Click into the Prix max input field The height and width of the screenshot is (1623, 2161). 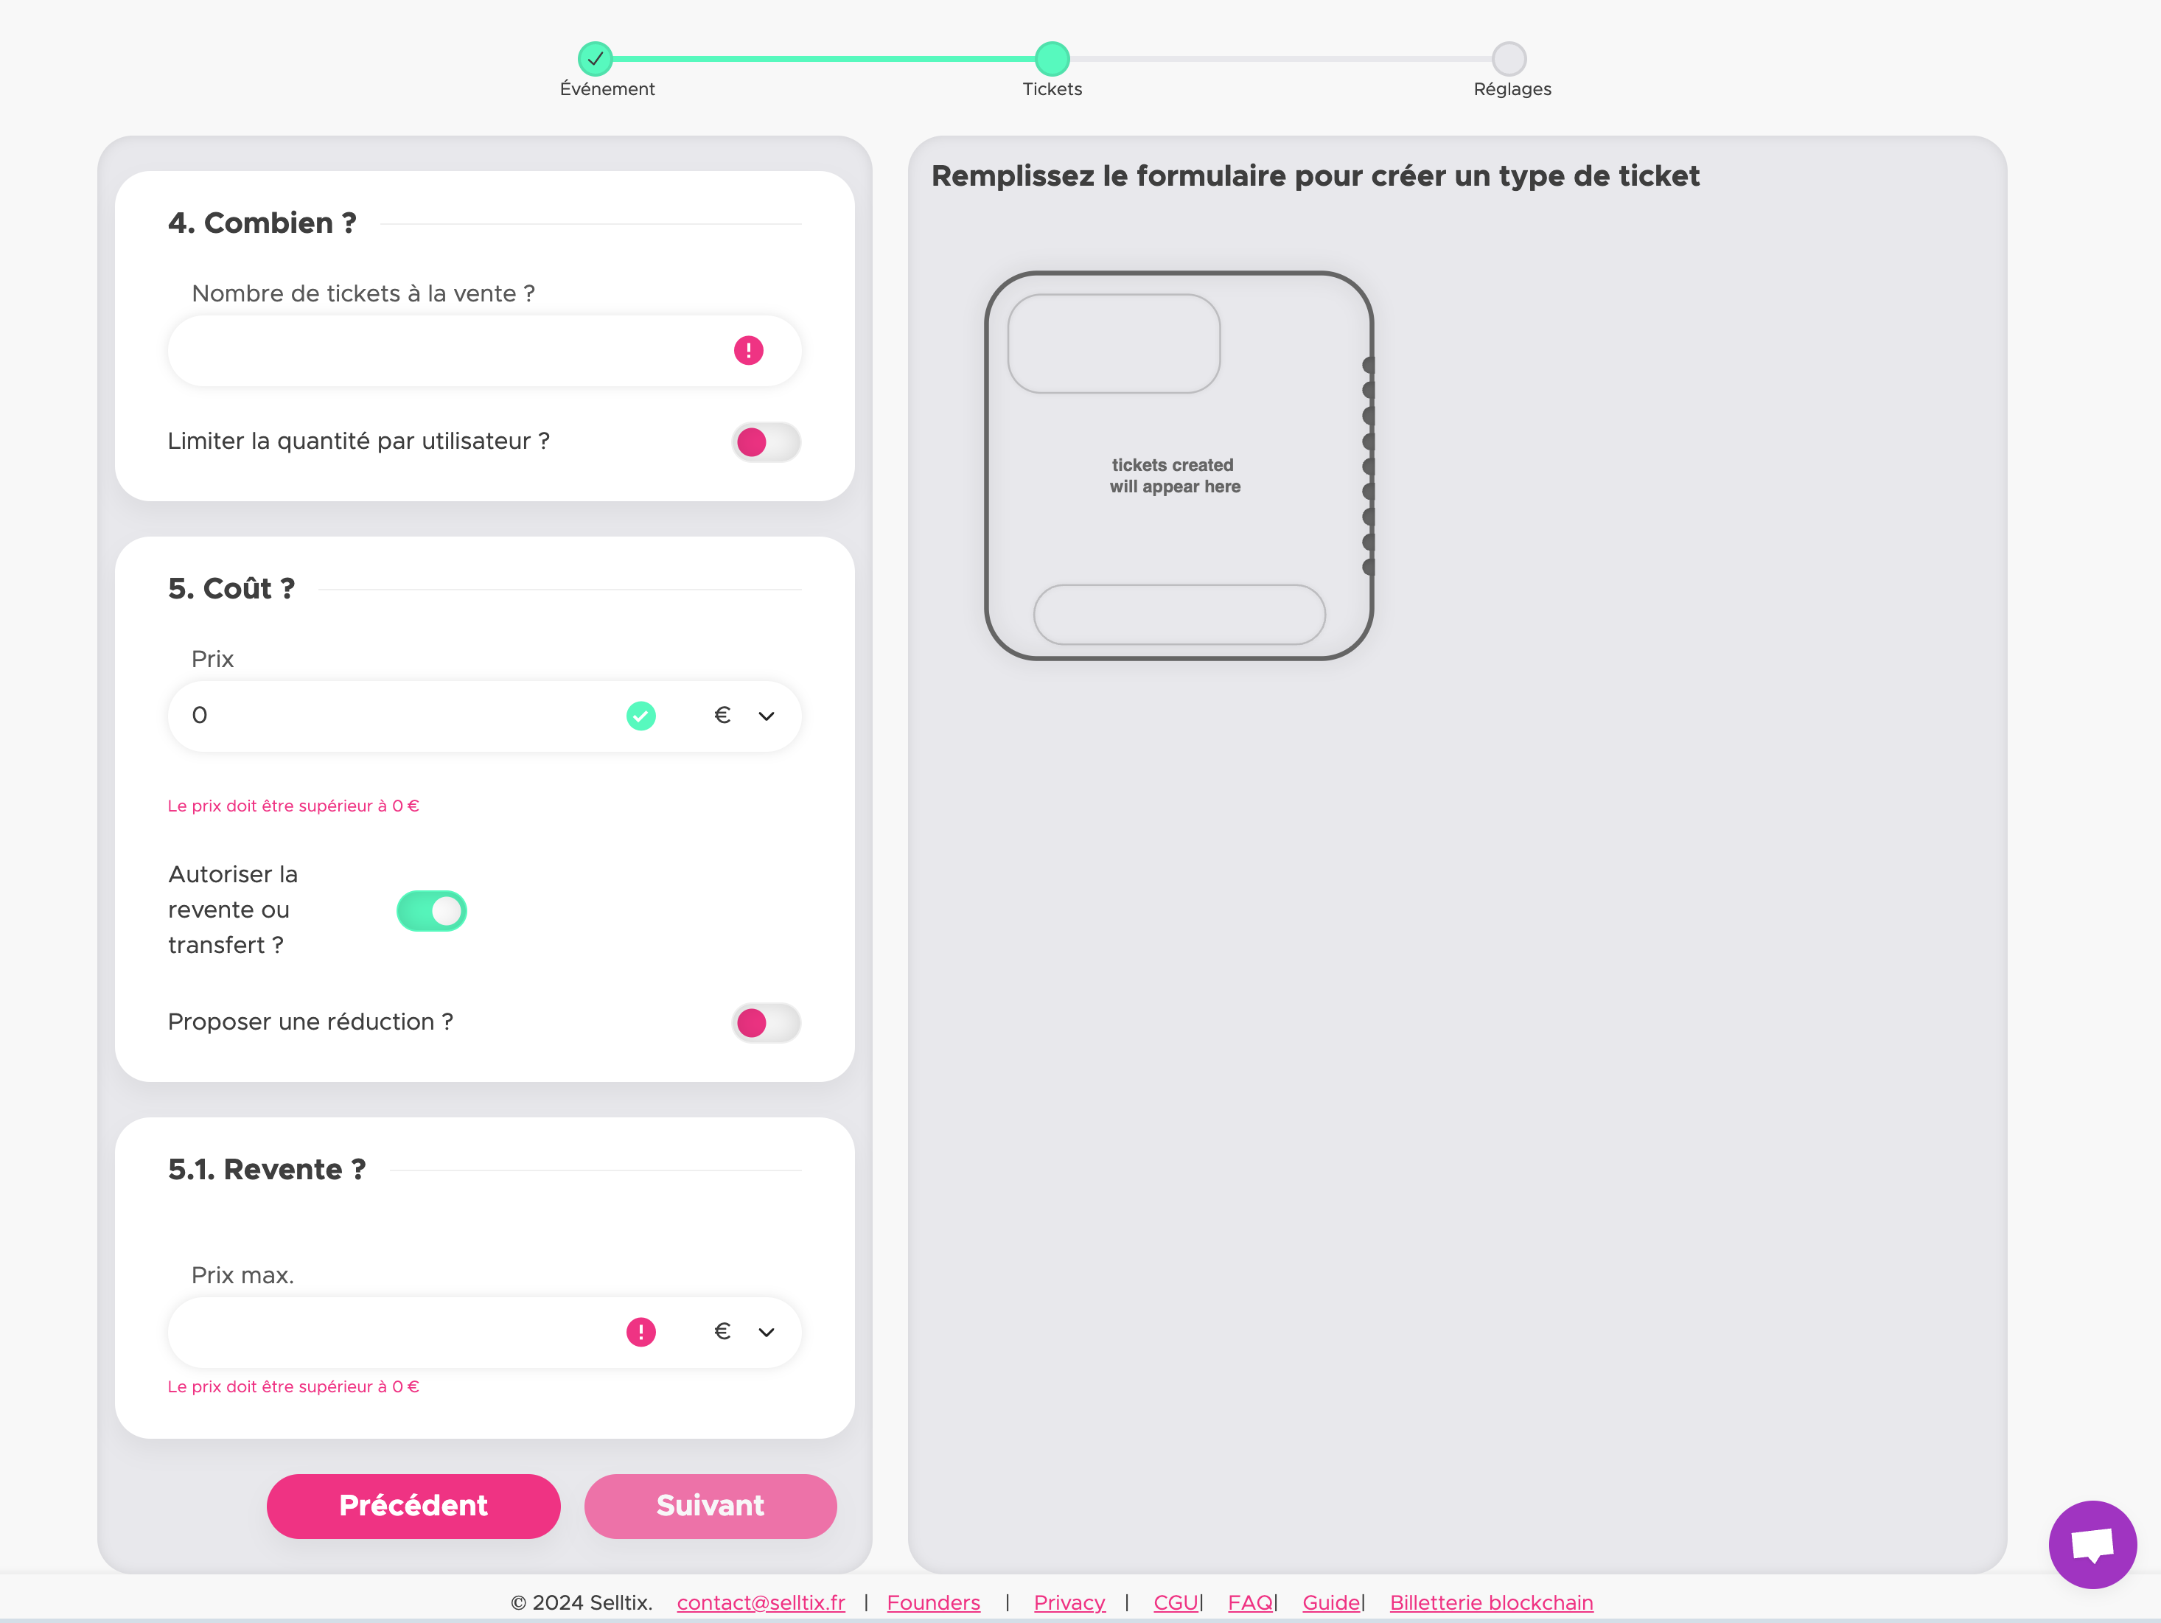(391, 1332)
